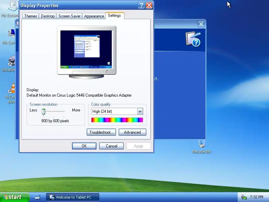The height and width of the screenshot is (202, 269).
Task: Confirm with the OK button
Action: pyautogui.click(x=84, y=146)
